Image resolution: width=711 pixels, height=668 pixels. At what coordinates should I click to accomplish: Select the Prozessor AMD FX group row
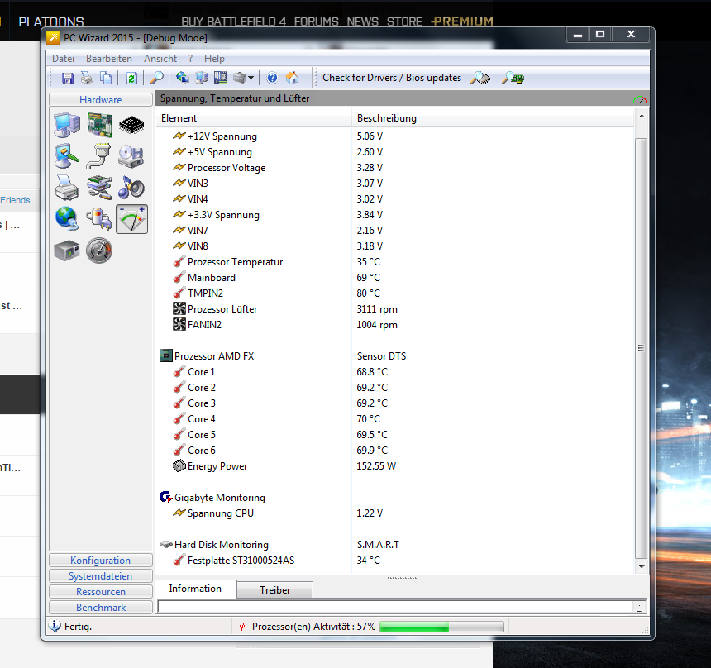[x=394, y=356]
